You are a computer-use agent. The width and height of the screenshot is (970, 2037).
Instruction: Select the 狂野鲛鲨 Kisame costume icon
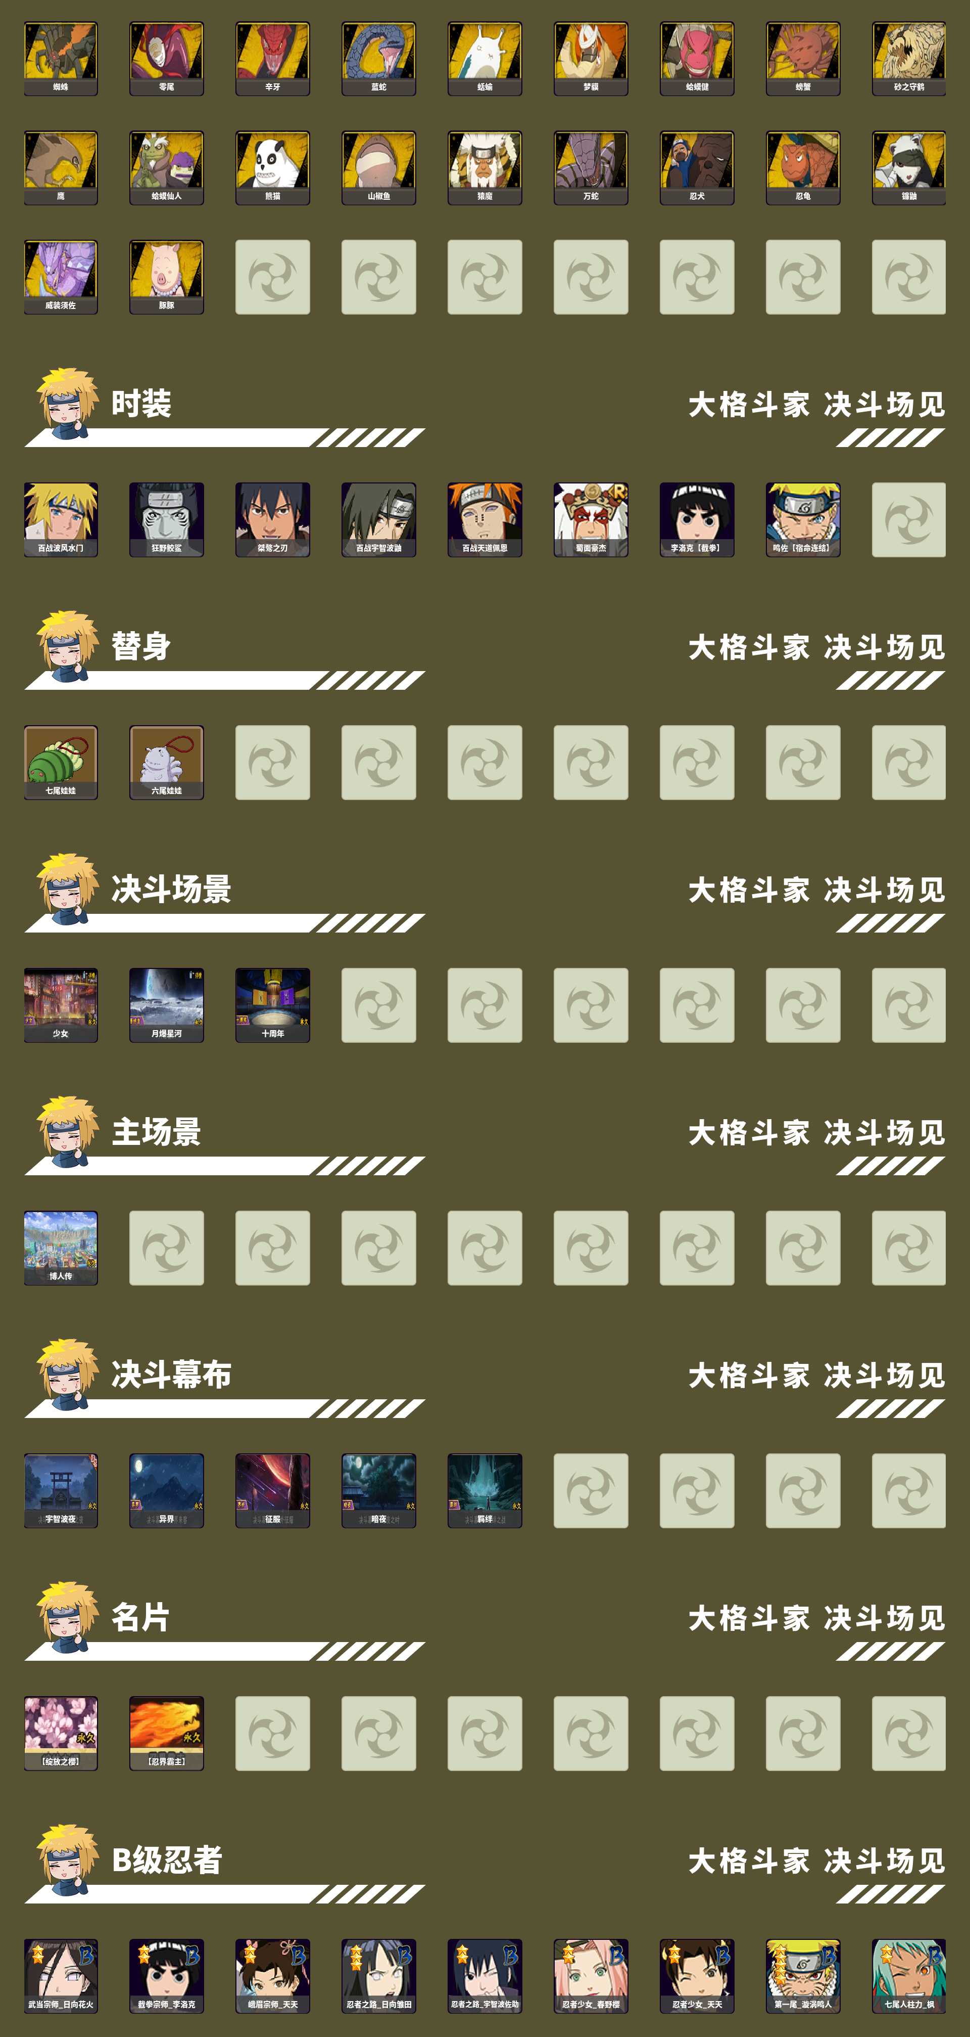(167, 519)
